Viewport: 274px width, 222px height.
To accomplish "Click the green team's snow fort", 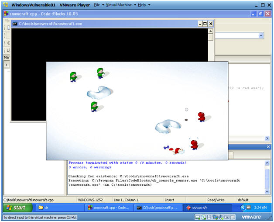I will click(x=99, y=92).
